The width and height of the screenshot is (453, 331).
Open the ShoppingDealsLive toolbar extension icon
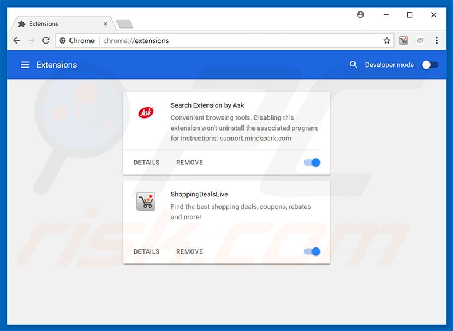403,41
